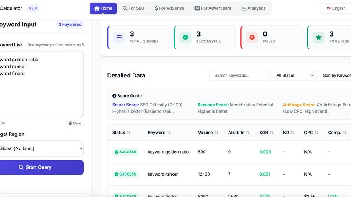This screenshot has height=197, width=351.
Task: Click the search magnifier icon in For SEO tab
Action: (x=125, y=8)
